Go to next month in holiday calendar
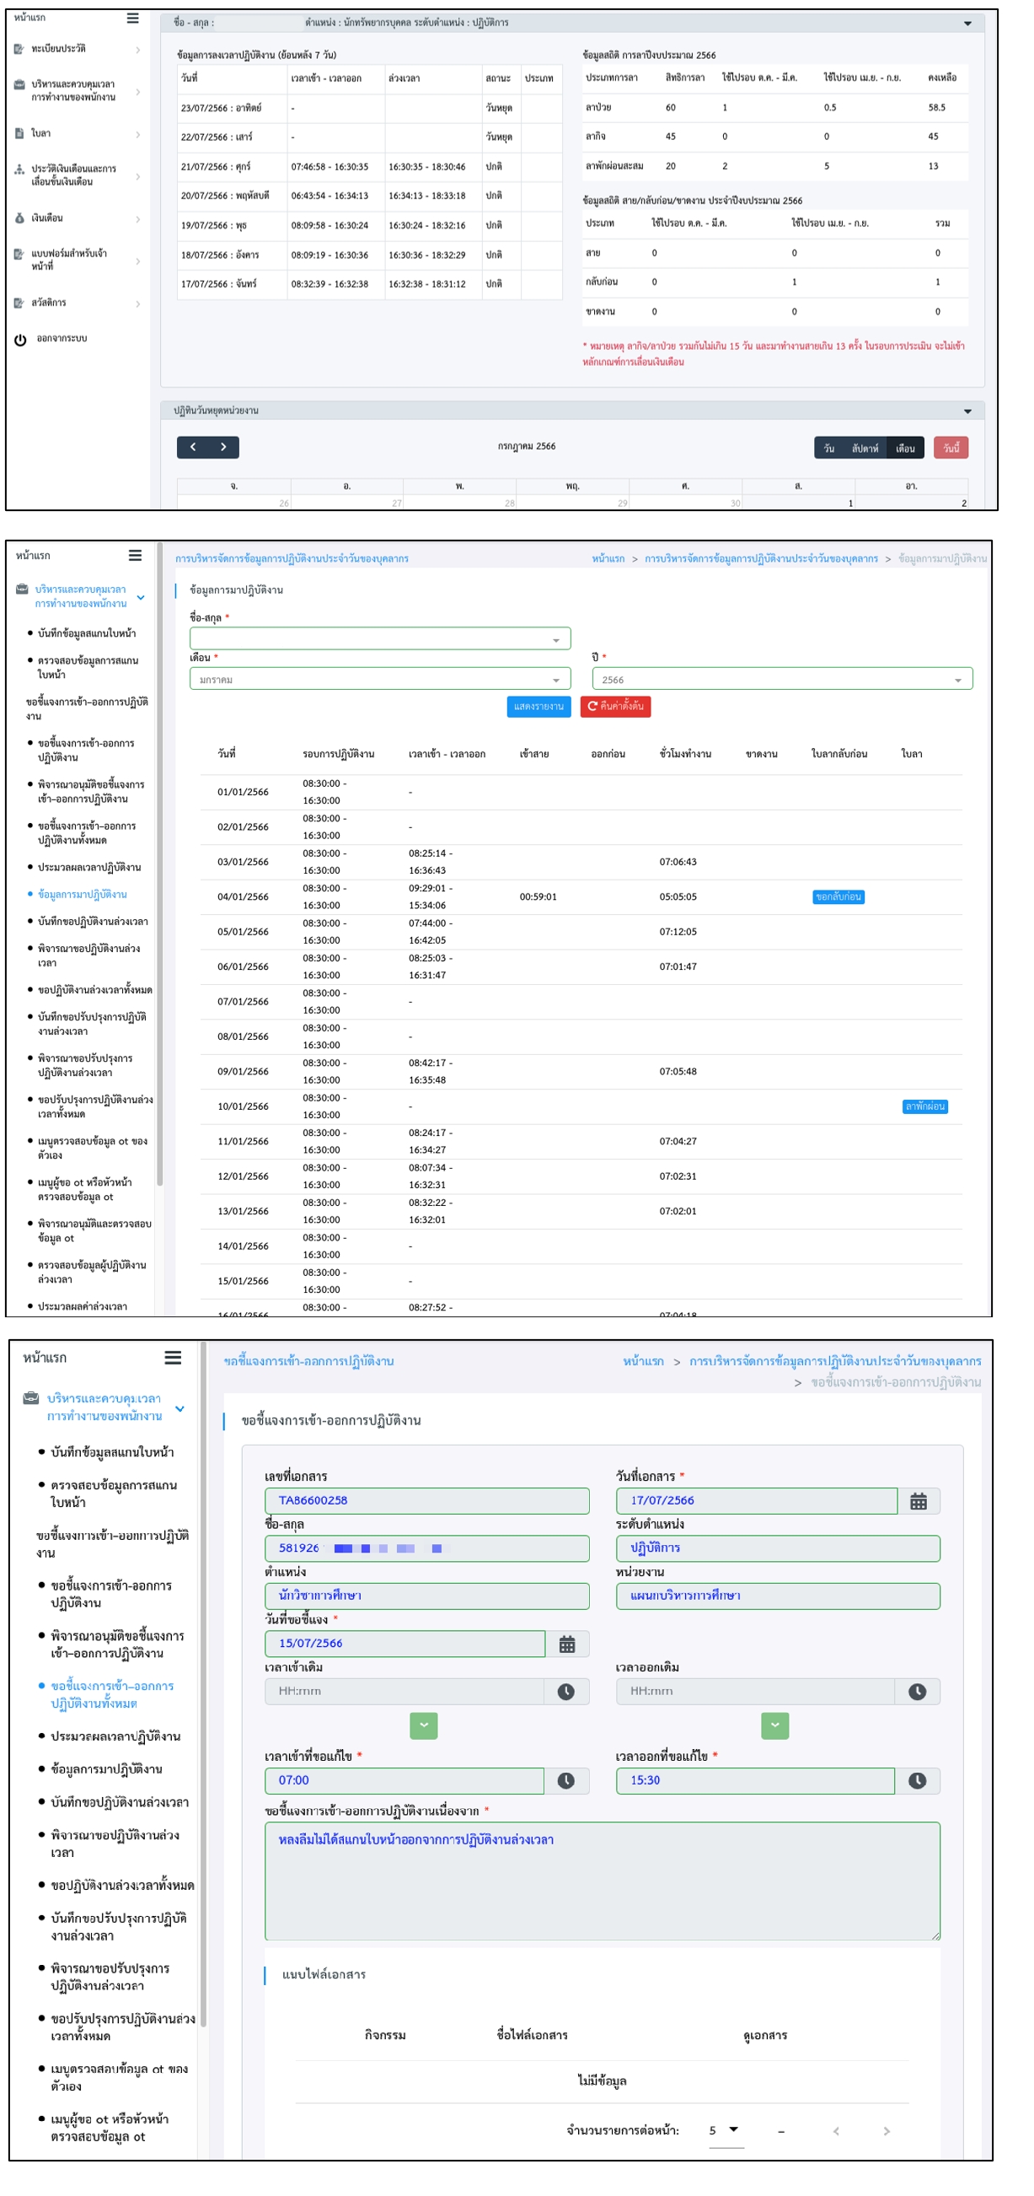The image size is (1034, 2196). tap(224, 447)
